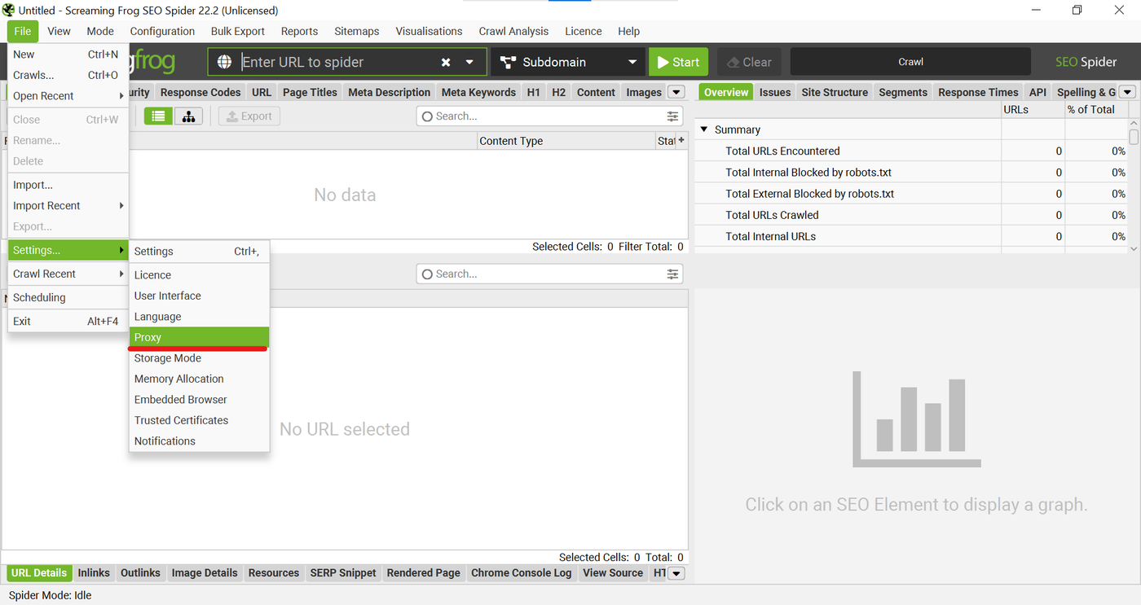Open Trusted Certificates menu entry
The height and width of the screenshot is (605, 1141).
199,420
